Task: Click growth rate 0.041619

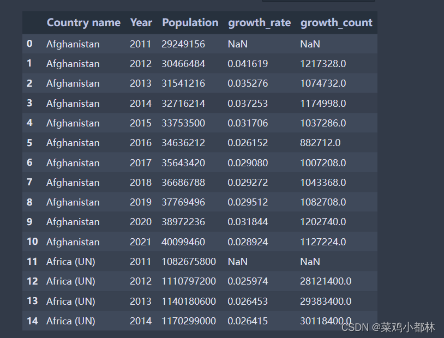Action: click(248, 64)
